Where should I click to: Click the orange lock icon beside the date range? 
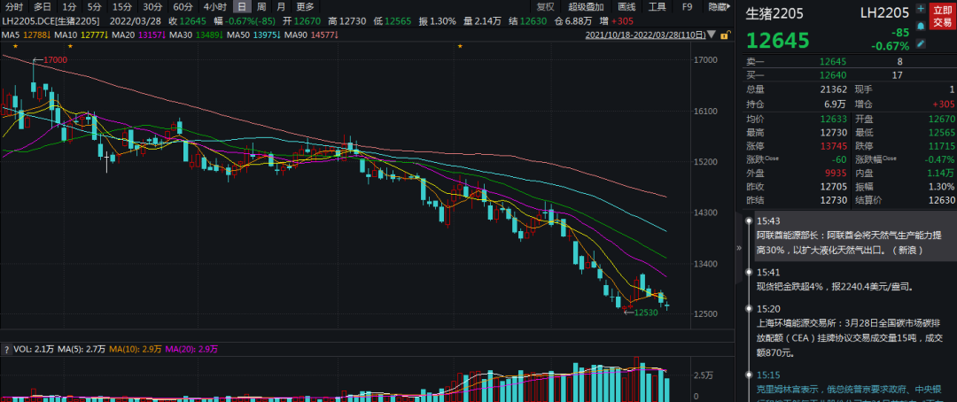(x=726, y=35)
